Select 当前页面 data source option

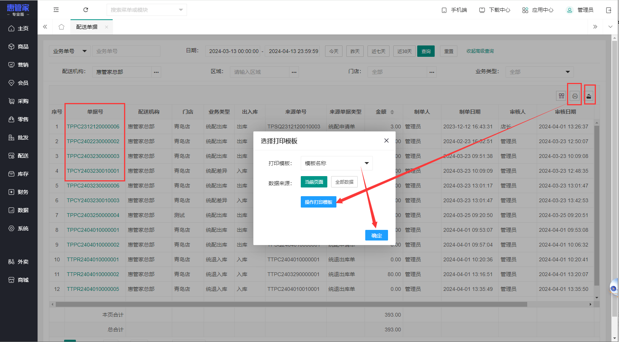314,182
